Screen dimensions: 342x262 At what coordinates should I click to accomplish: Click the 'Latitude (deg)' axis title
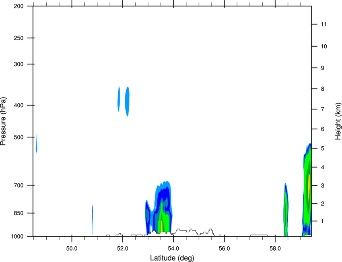click(x=172, y=258)
